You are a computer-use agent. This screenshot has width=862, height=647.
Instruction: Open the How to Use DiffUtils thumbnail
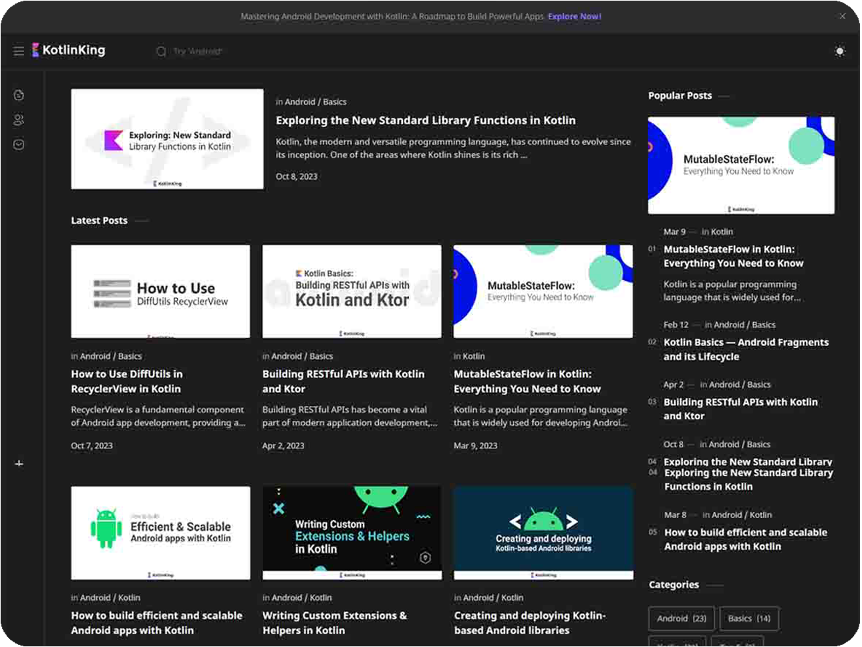tap(160, 291)
